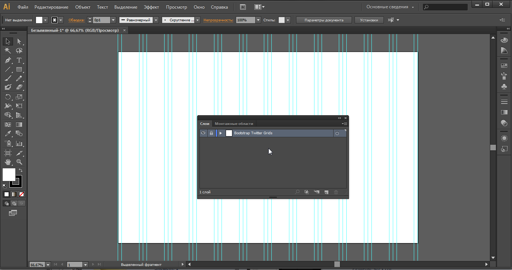Select the Rectangle tool
This screenshot has height=270, width=512.
(x=19, y=69)
